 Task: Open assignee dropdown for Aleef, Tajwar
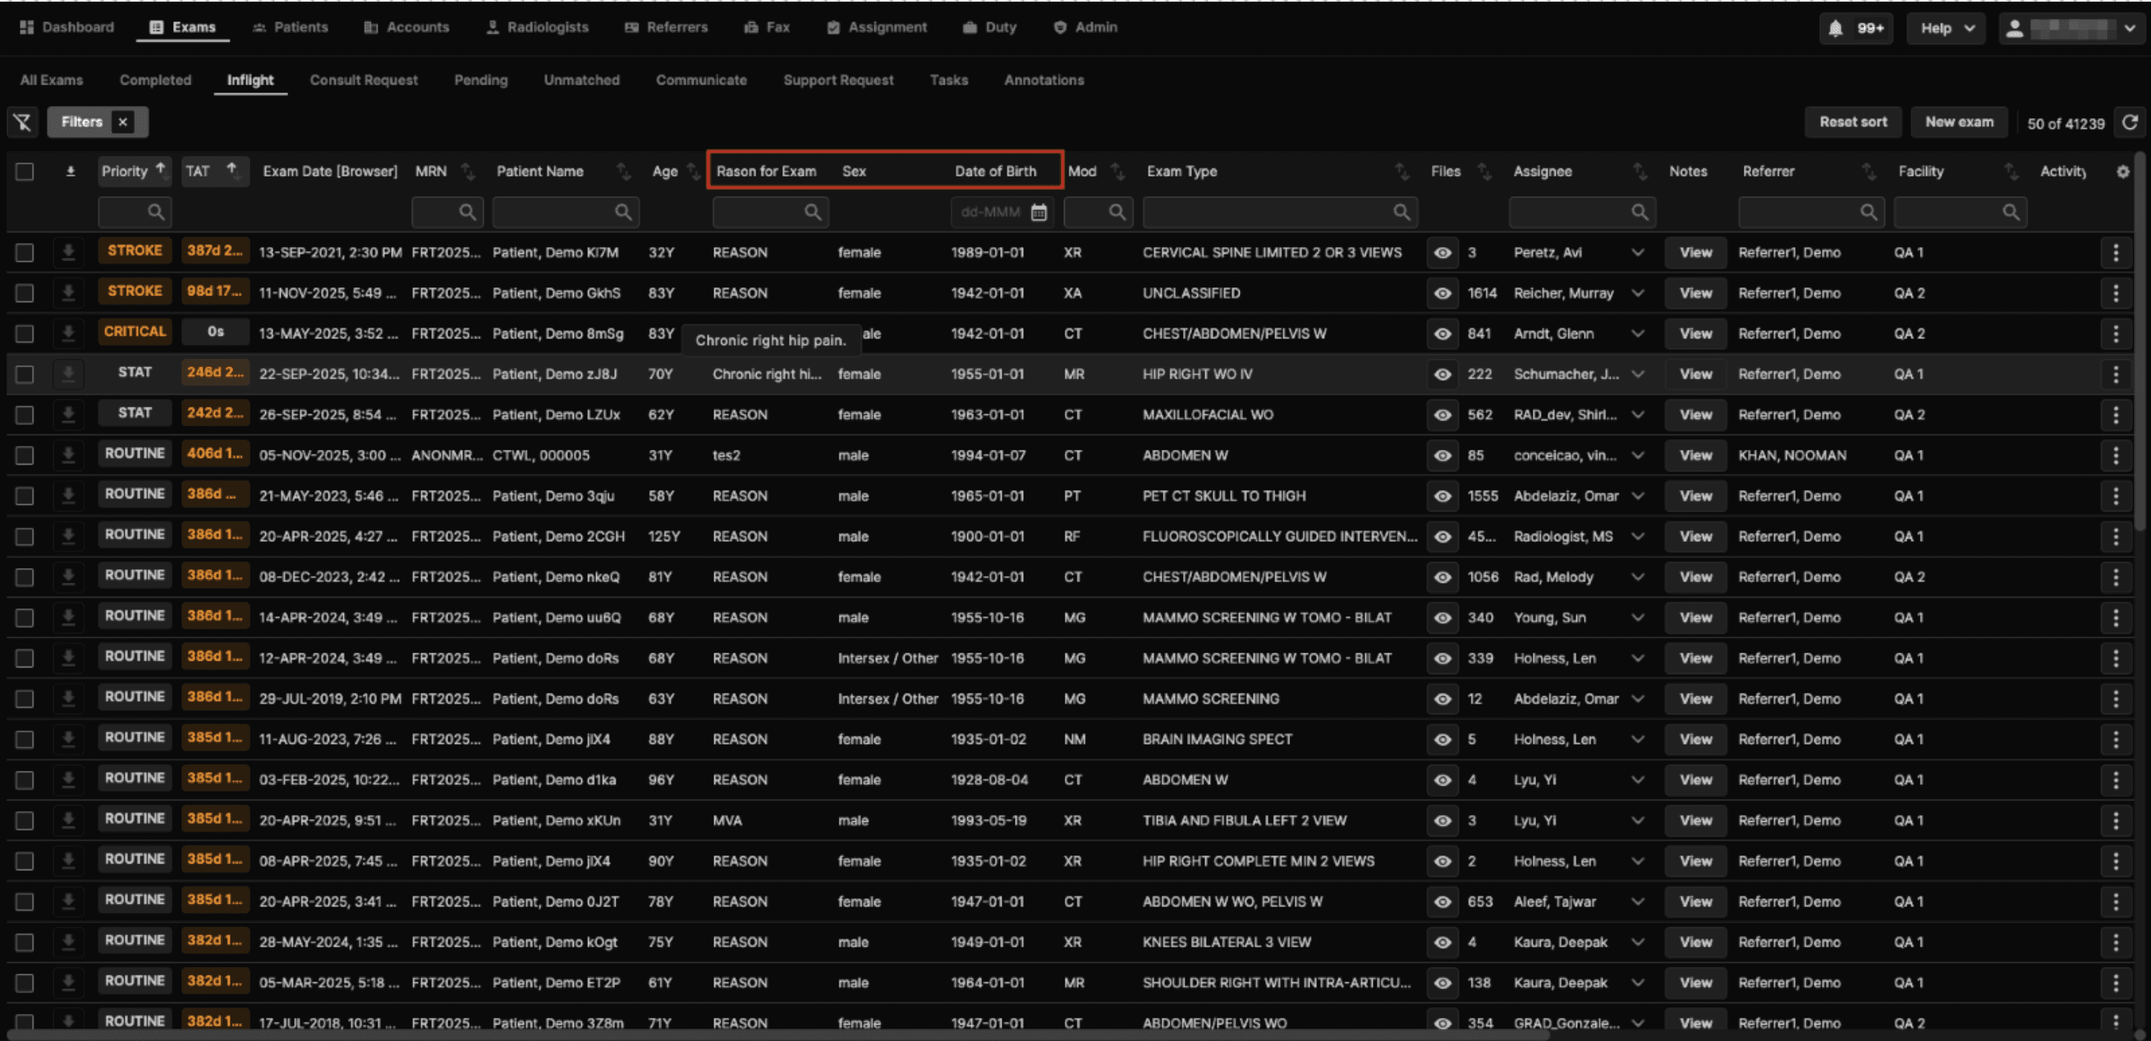coord(1637,901)
